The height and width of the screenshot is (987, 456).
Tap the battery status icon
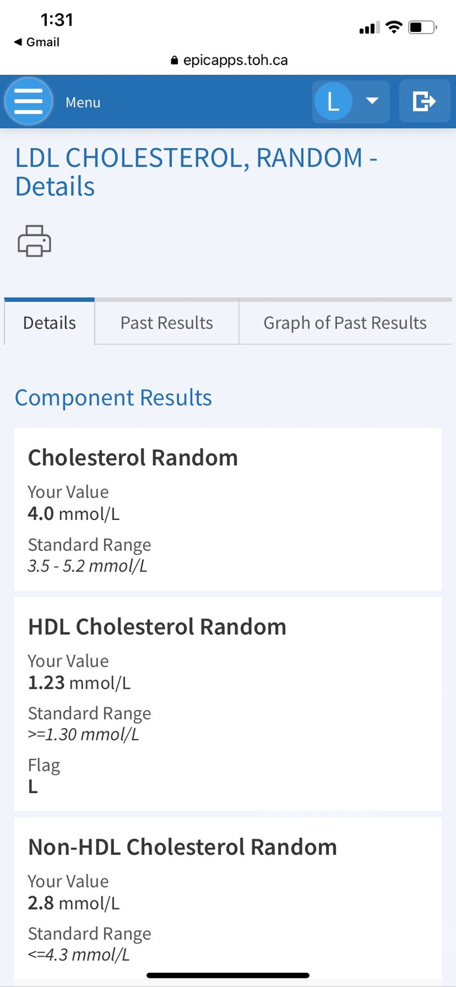click(x=422, y=27)
